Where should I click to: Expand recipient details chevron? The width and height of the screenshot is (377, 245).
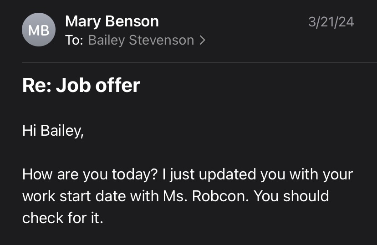pos(203,41)
